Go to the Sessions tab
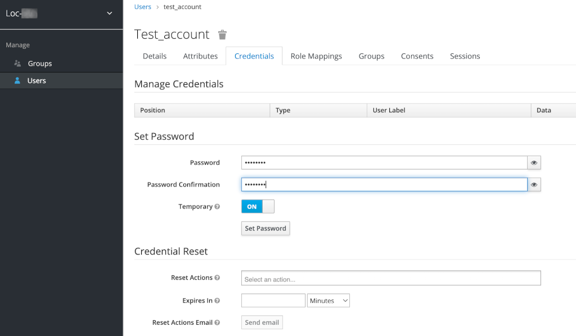Image resolution: width=576 pixels, height=336 pixels. (465, 56)
